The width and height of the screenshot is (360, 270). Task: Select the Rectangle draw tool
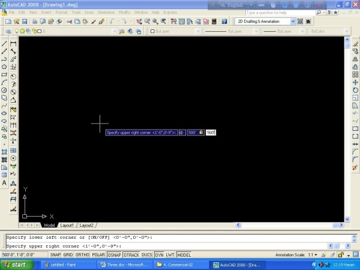pos(4,74)
